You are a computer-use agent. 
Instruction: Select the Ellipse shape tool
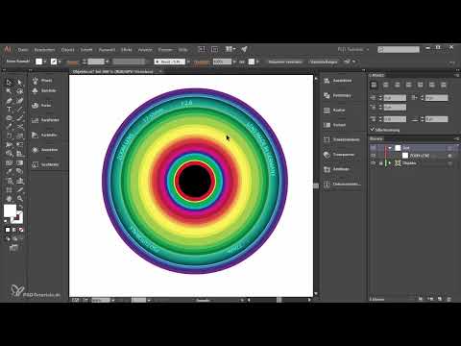[9, 118]
